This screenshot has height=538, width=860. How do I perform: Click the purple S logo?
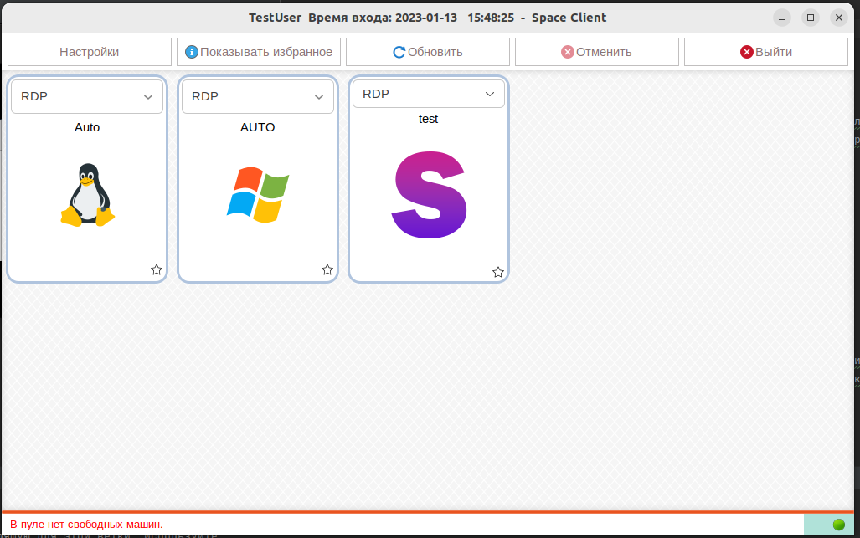click(429, 195)
